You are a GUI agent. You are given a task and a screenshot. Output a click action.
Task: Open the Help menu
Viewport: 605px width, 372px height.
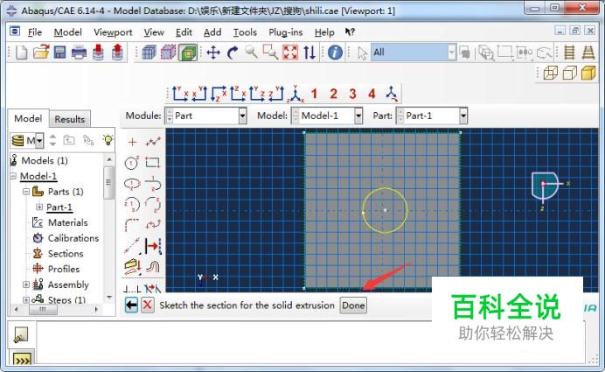(x=324, y=32)
